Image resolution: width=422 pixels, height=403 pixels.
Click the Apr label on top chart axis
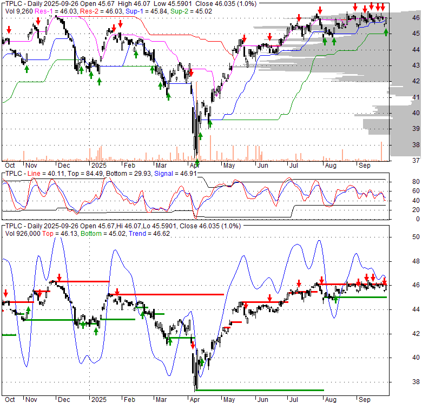click(195, 166)
